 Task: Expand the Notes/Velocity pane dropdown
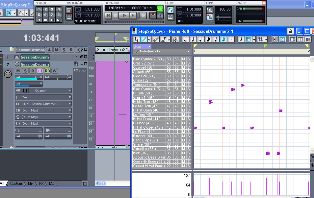coord(189,52)
